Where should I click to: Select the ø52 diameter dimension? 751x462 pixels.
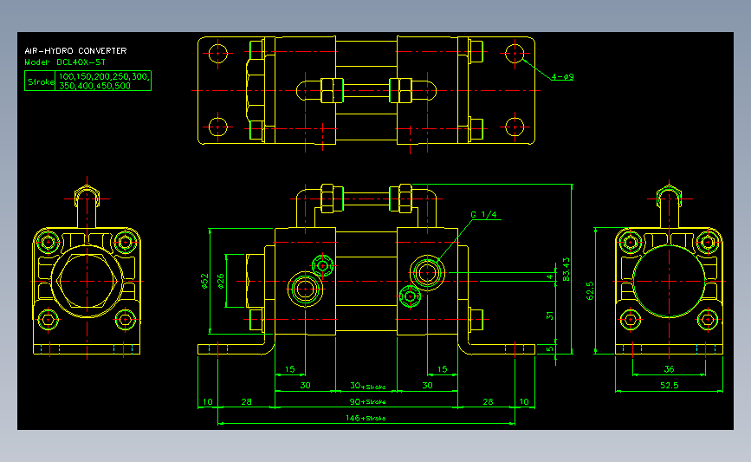[x=204, y=281]
